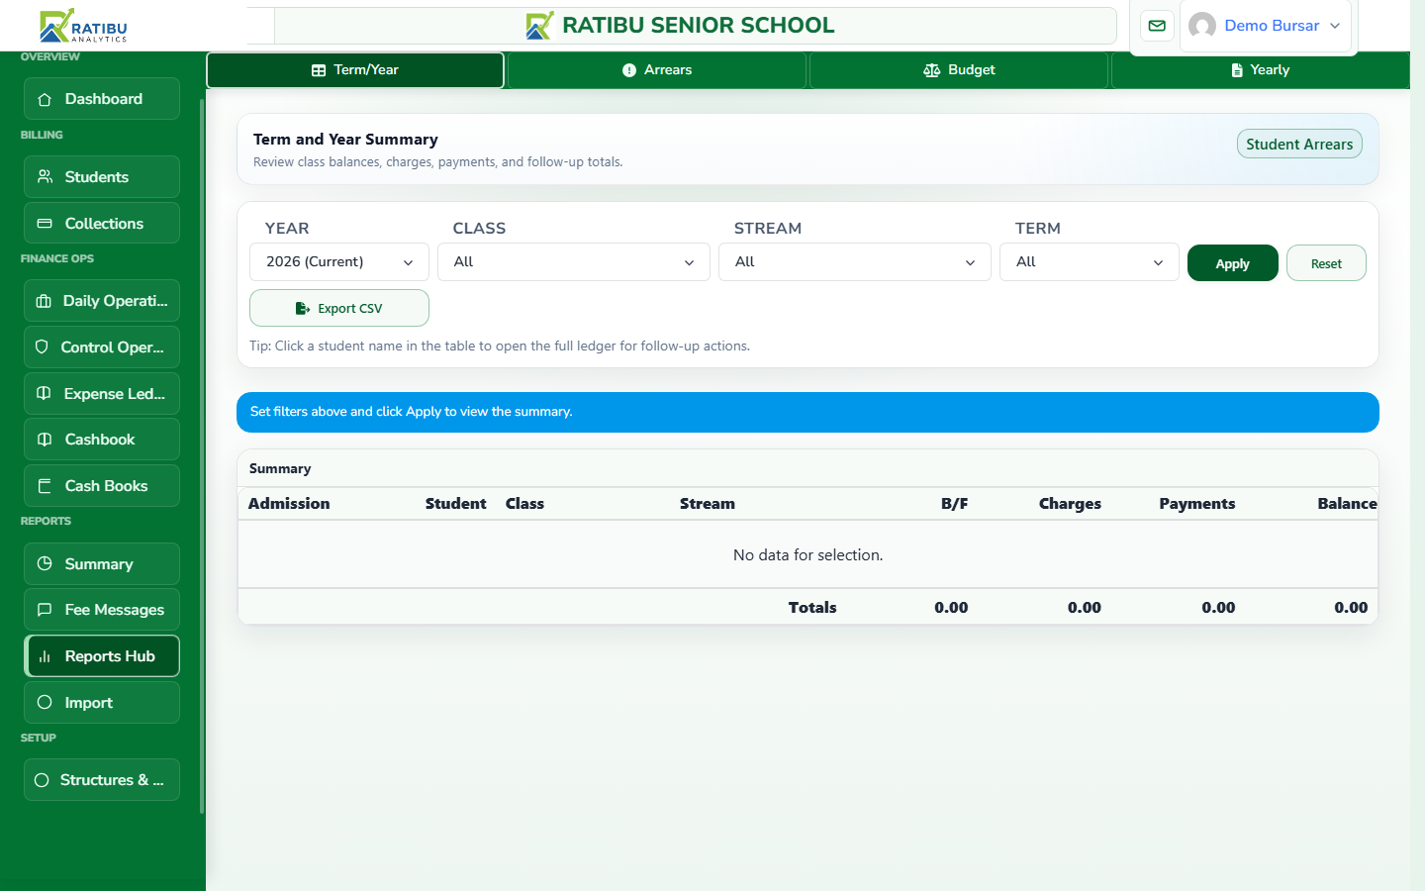Switch to the Budget tab
1425x891 pixels.
point(959,70)
